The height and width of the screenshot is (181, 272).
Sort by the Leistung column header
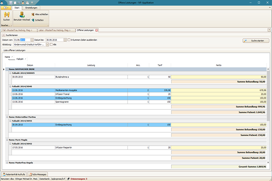click(x=91, y=65)
